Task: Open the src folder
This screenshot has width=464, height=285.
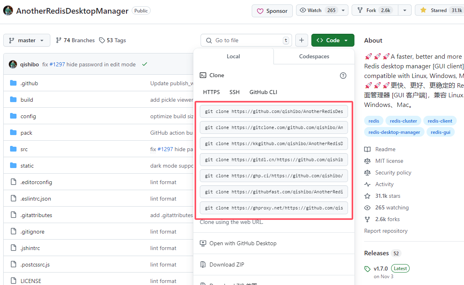Action: (x=24, y=150)
